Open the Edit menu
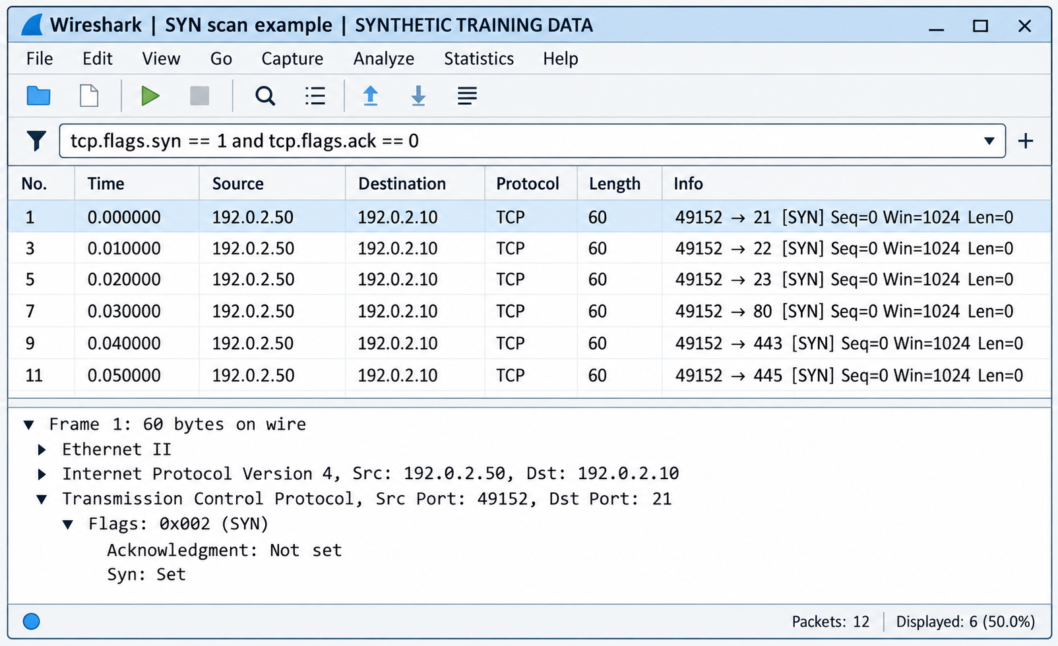The width and height of the screenshot is (1058, 646). [98, 59]
